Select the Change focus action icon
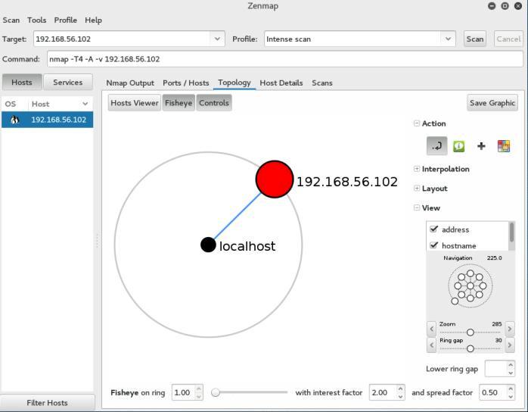 tap(436, 146)
